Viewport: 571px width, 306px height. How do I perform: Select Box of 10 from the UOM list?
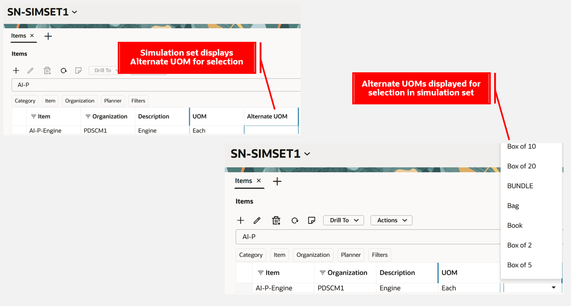click(x=522, y=146)
